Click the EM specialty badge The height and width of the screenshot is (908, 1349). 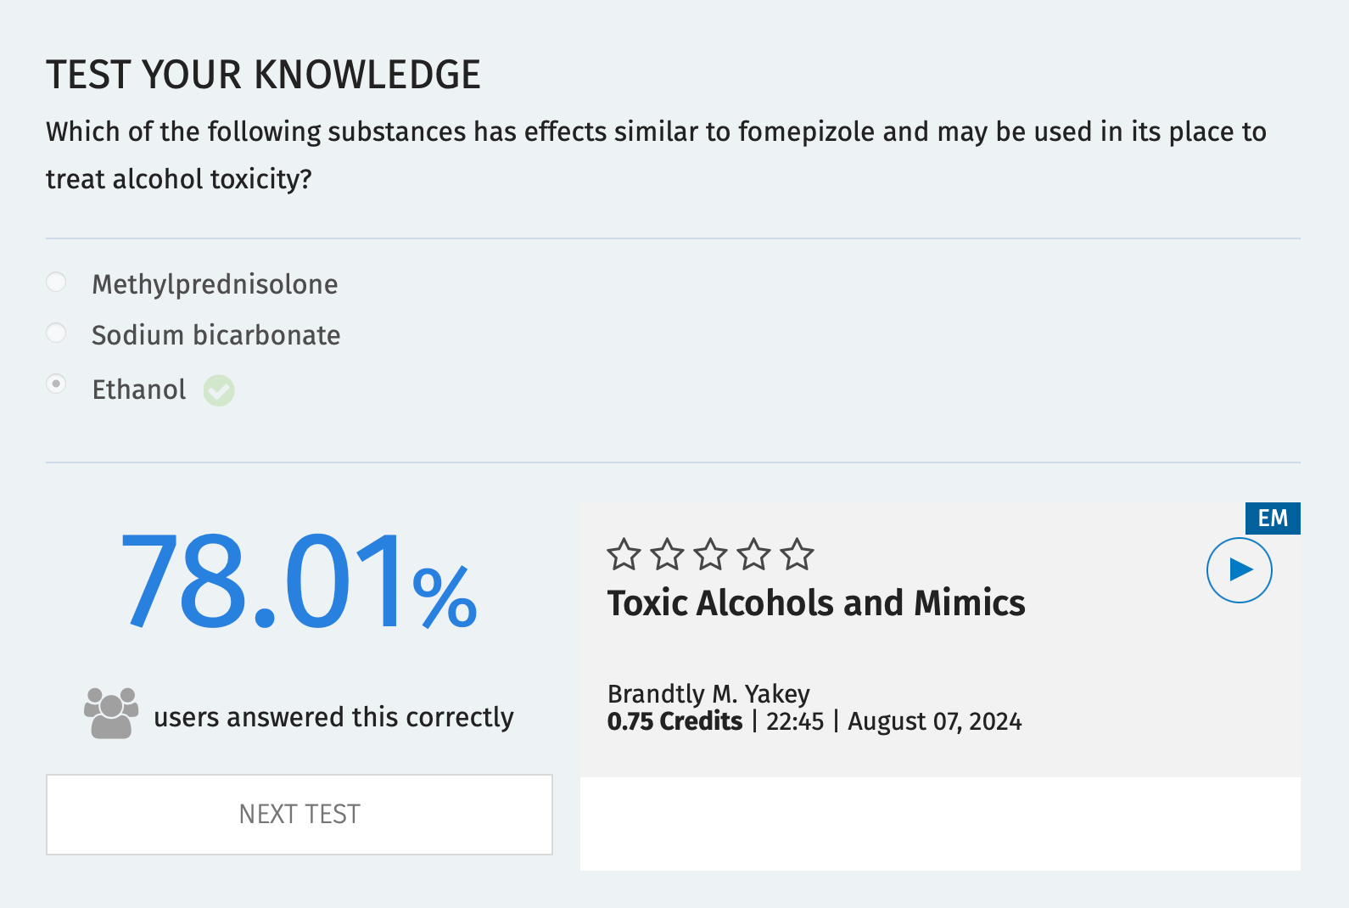click(x=1272, y=518)
